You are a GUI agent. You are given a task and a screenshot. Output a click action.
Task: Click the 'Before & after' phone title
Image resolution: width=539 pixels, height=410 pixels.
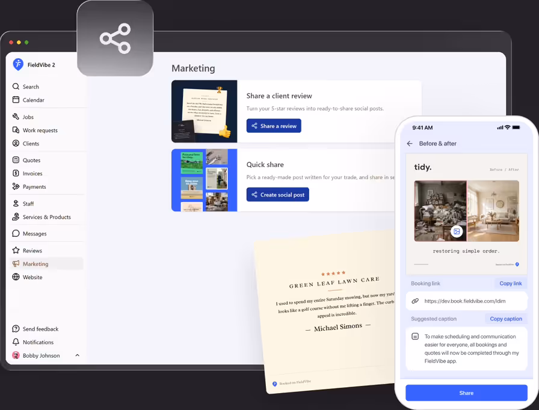[x=437, y=144]
